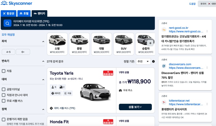Enable 운행거리 제한 없음 checkbox
216x126 pixels.
[x=4, y=119]
